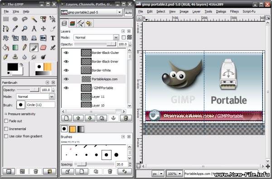
Task: Click the Edit brush button
Action: click(68, 171)
